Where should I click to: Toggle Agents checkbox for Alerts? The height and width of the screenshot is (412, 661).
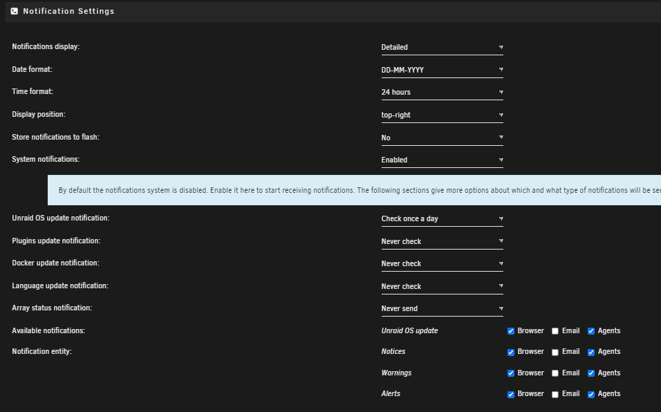[x=591, y=394]
